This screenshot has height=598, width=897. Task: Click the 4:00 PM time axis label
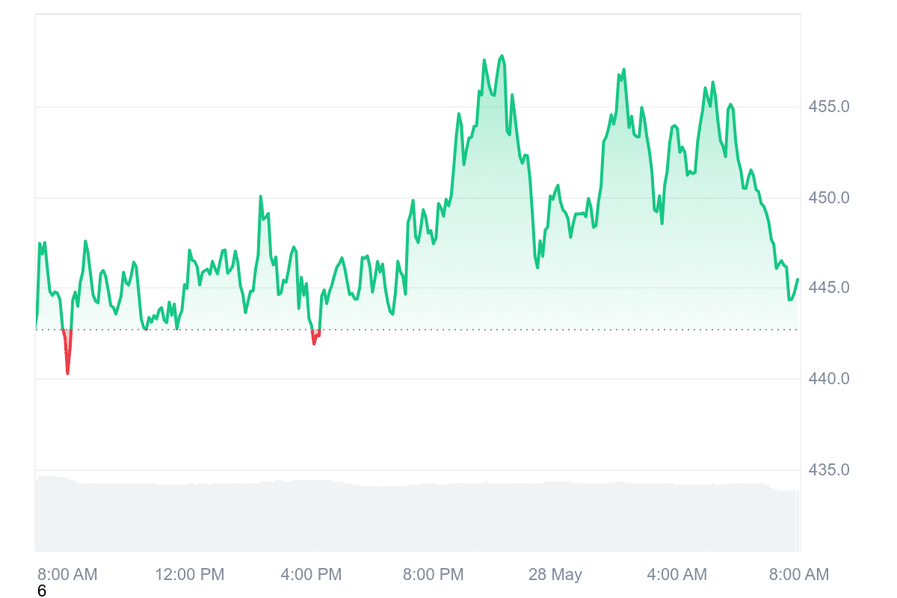coord(311,575)
